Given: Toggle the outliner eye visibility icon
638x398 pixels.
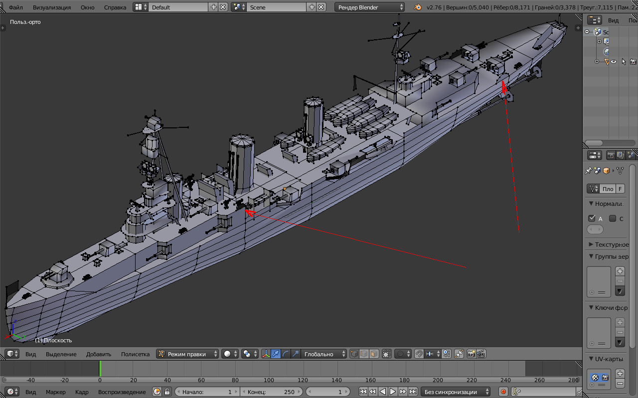Looking at the screenshot, I should (614, 62).
